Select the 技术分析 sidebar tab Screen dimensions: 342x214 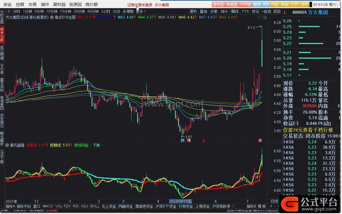(x=2, y=35)
